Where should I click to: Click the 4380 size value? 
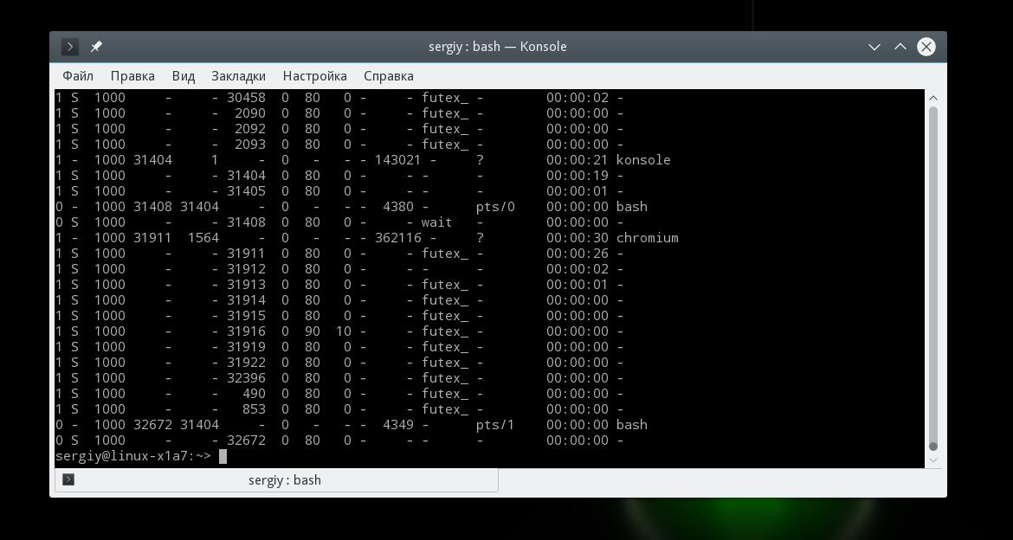pyautogui.click(x=398, y=207)
